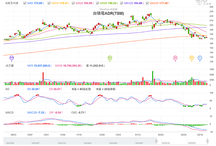Click the MACD panel label
This screenshot has height=146, width=216.
[x=9, y=113]
